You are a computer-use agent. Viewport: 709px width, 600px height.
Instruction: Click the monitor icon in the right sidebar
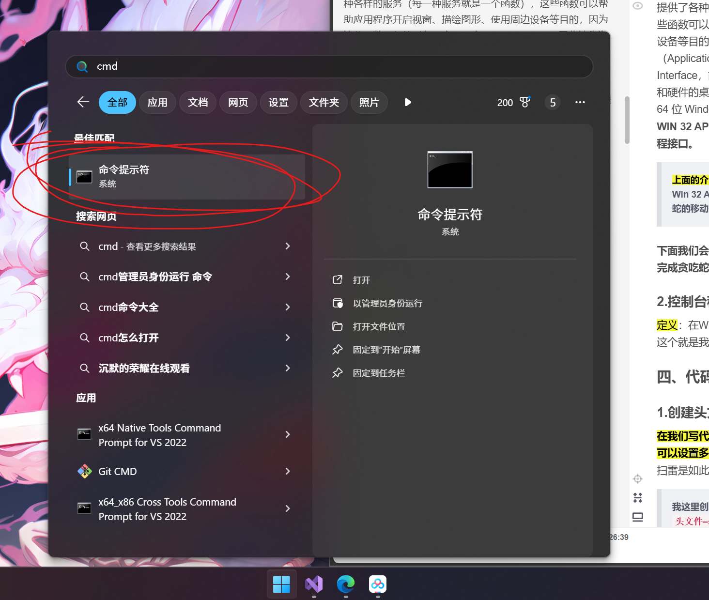(x=638, y=517)
